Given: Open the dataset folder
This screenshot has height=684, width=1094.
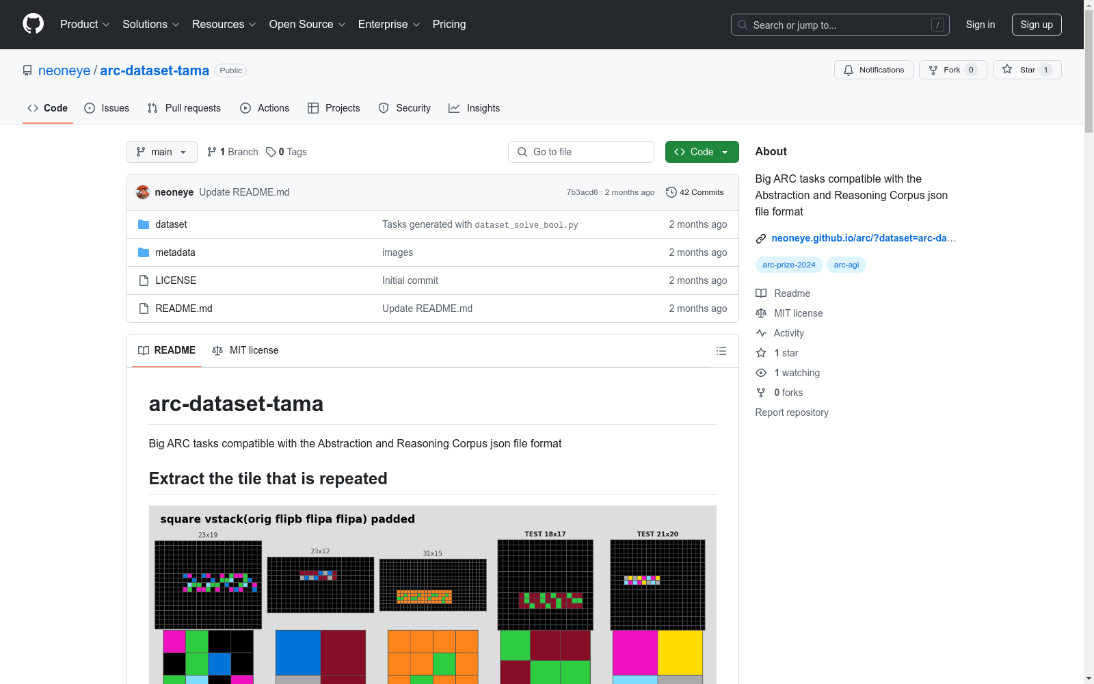Looking at the screenshot, I should (x=171, y=224).
